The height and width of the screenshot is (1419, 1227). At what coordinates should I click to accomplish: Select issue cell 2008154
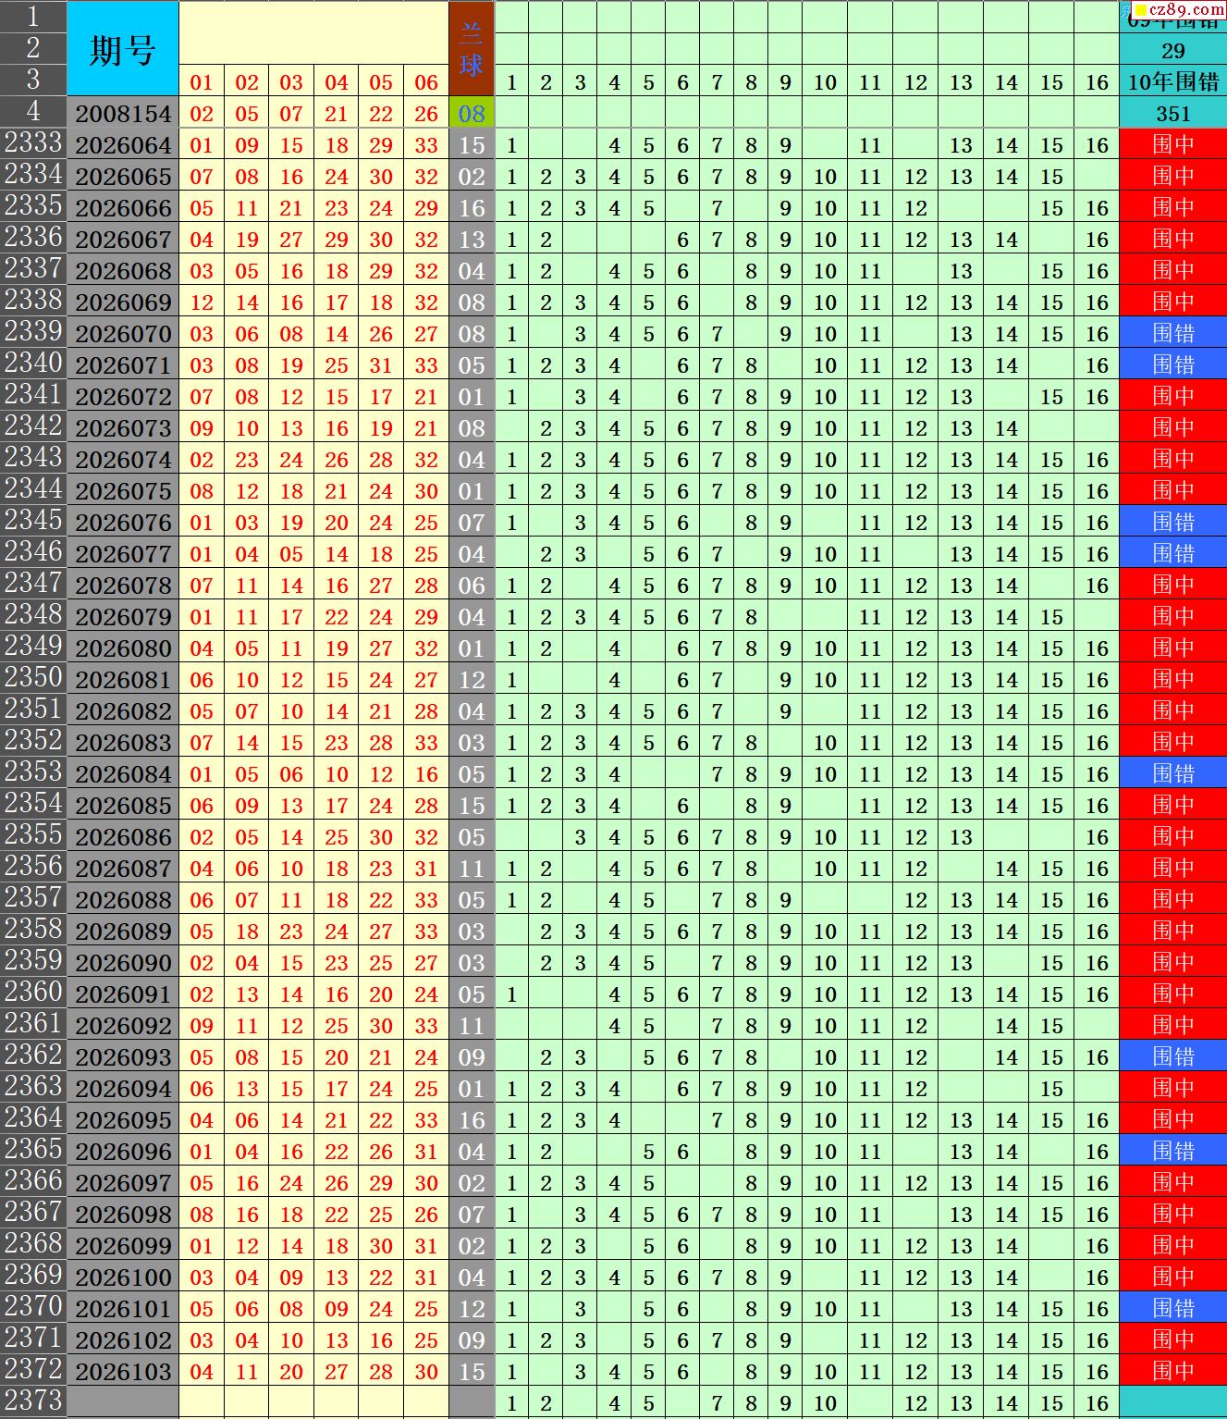pyautogui.click(x=123, y=113)
